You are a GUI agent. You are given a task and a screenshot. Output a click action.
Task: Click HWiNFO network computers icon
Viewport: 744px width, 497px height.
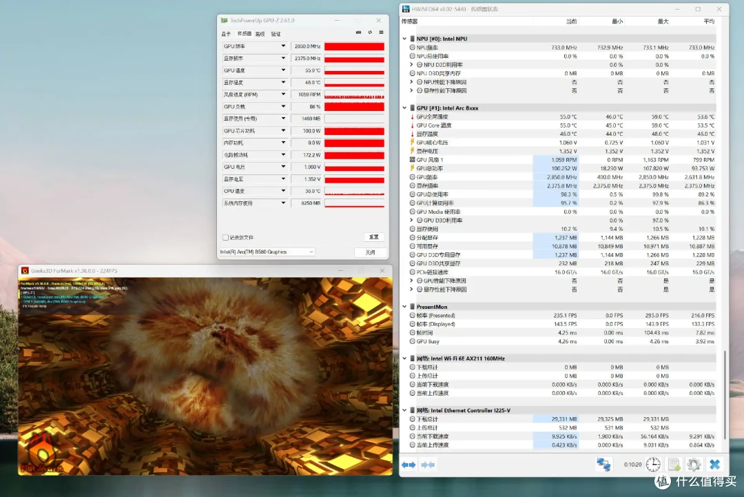pos(603,464)
